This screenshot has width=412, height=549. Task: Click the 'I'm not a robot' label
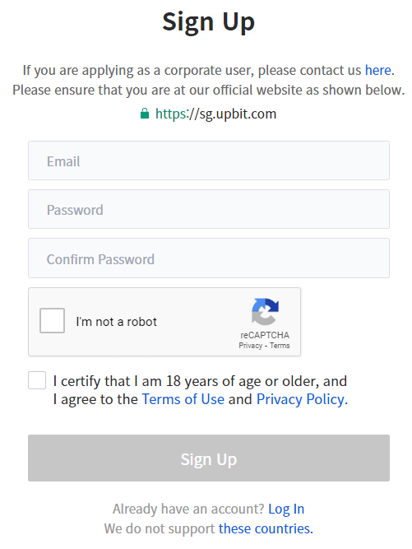(117, 322)
